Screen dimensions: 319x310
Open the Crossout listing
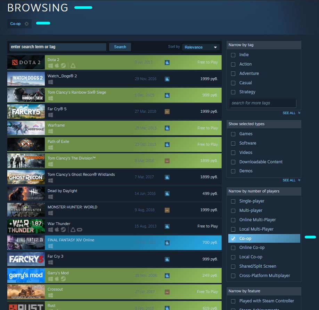(114, 292)
